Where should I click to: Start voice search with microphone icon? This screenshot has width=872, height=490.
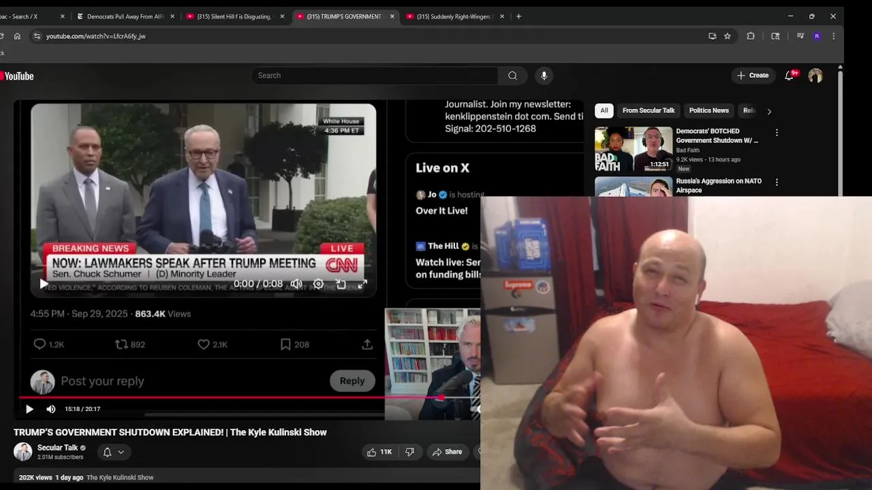pyautogui.click(x=544, y=76)
